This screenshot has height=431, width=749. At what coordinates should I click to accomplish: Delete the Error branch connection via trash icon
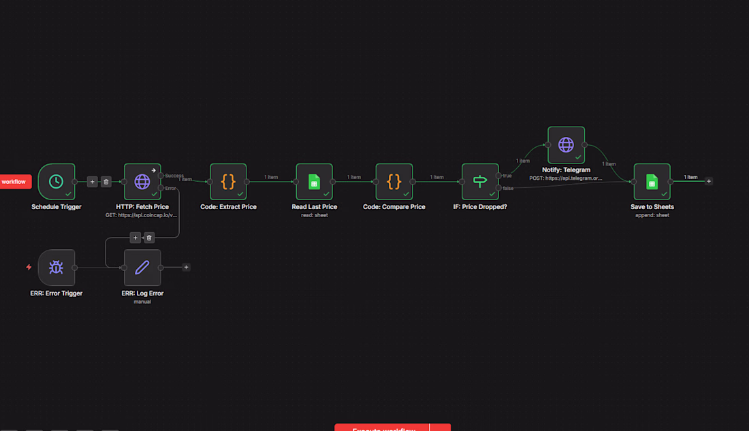coord(149,238)
